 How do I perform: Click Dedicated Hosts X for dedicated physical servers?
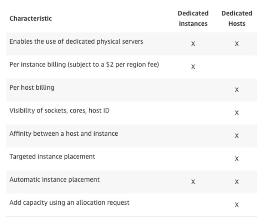click(x=237, y=44)
